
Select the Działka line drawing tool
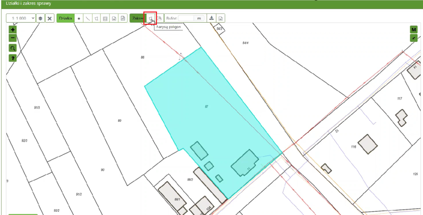[x=87, y=19]
